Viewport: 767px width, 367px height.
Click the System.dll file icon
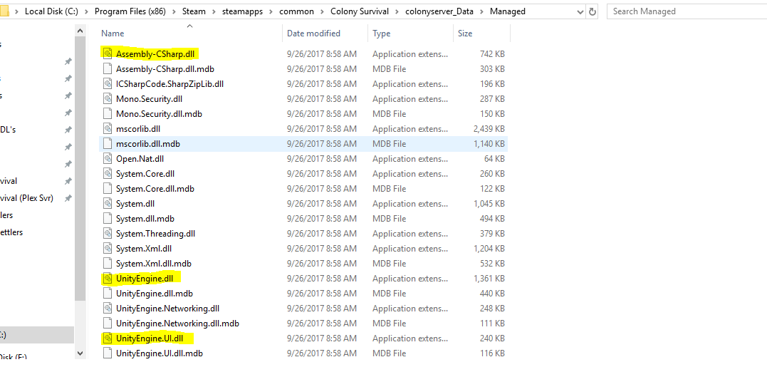coord(108,204)
